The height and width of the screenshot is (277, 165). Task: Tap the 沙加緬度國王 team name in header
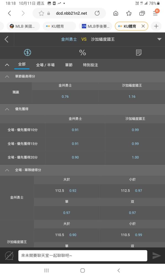[103, 39]
